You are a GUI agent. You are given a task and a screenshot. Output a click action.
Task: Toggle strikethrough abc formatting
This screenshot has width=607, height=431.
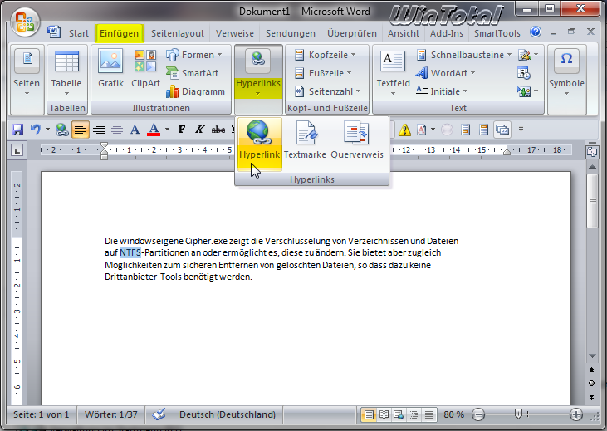coord(218,130)
